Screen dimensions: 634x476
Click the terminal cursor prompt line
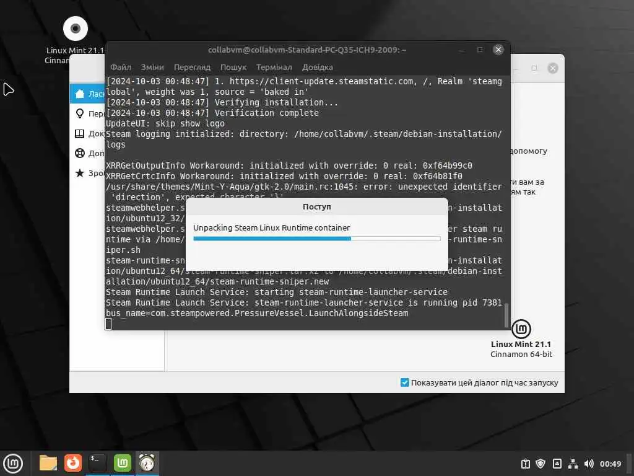click(x=108, y=324)
